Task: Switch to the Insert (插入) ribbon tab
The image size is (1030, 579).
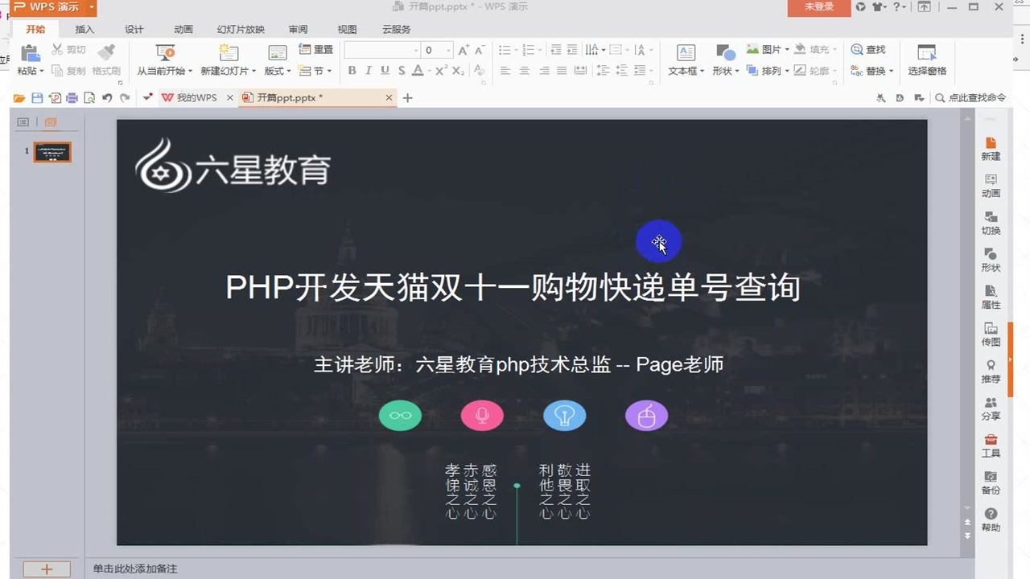Action: pyautogui.click(x=84, y=29)
